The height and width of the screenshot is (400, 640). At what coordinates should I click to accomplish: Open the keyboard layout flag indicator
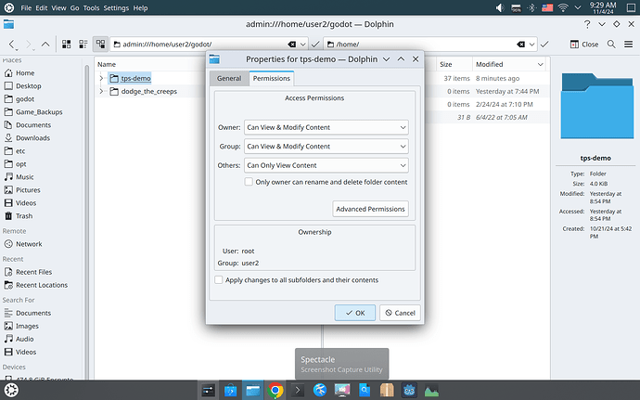(547, 7)
